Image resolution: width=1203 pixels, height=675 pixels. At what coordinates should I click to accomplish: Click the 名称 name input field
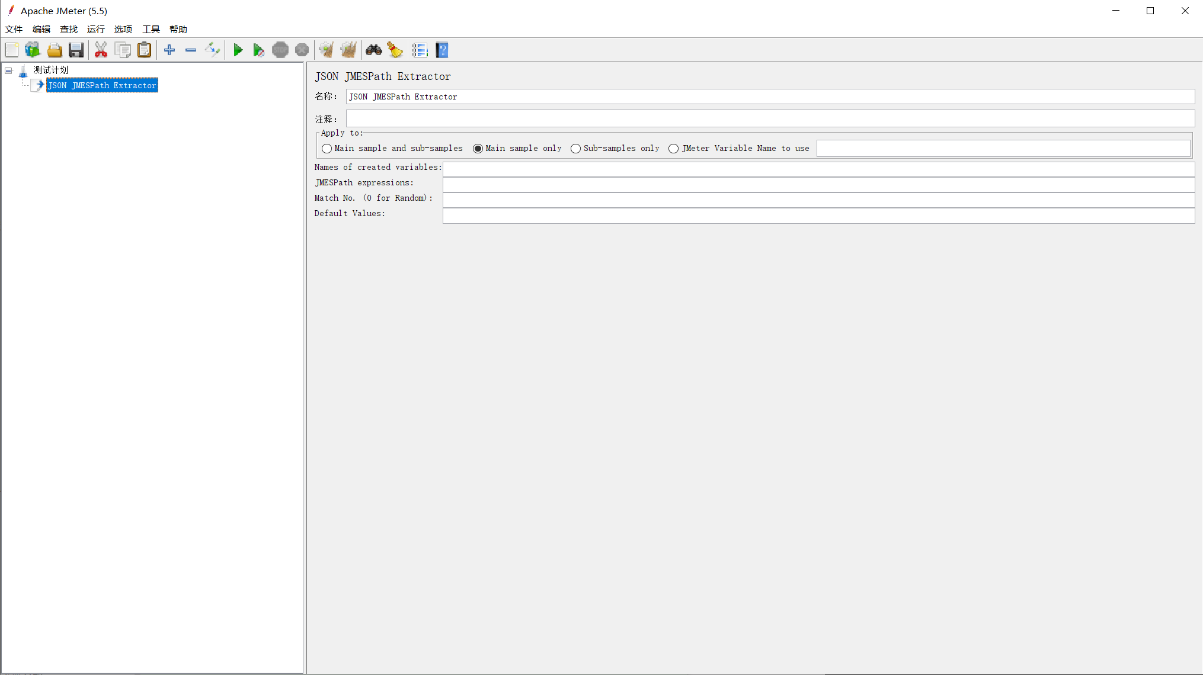[770, 97]
